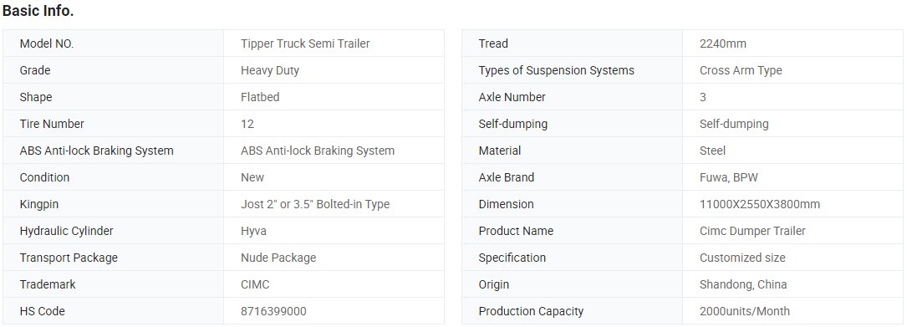Select the 2000units/Month production capacity value
Viewport: 907px width, 327px height.
745,311
